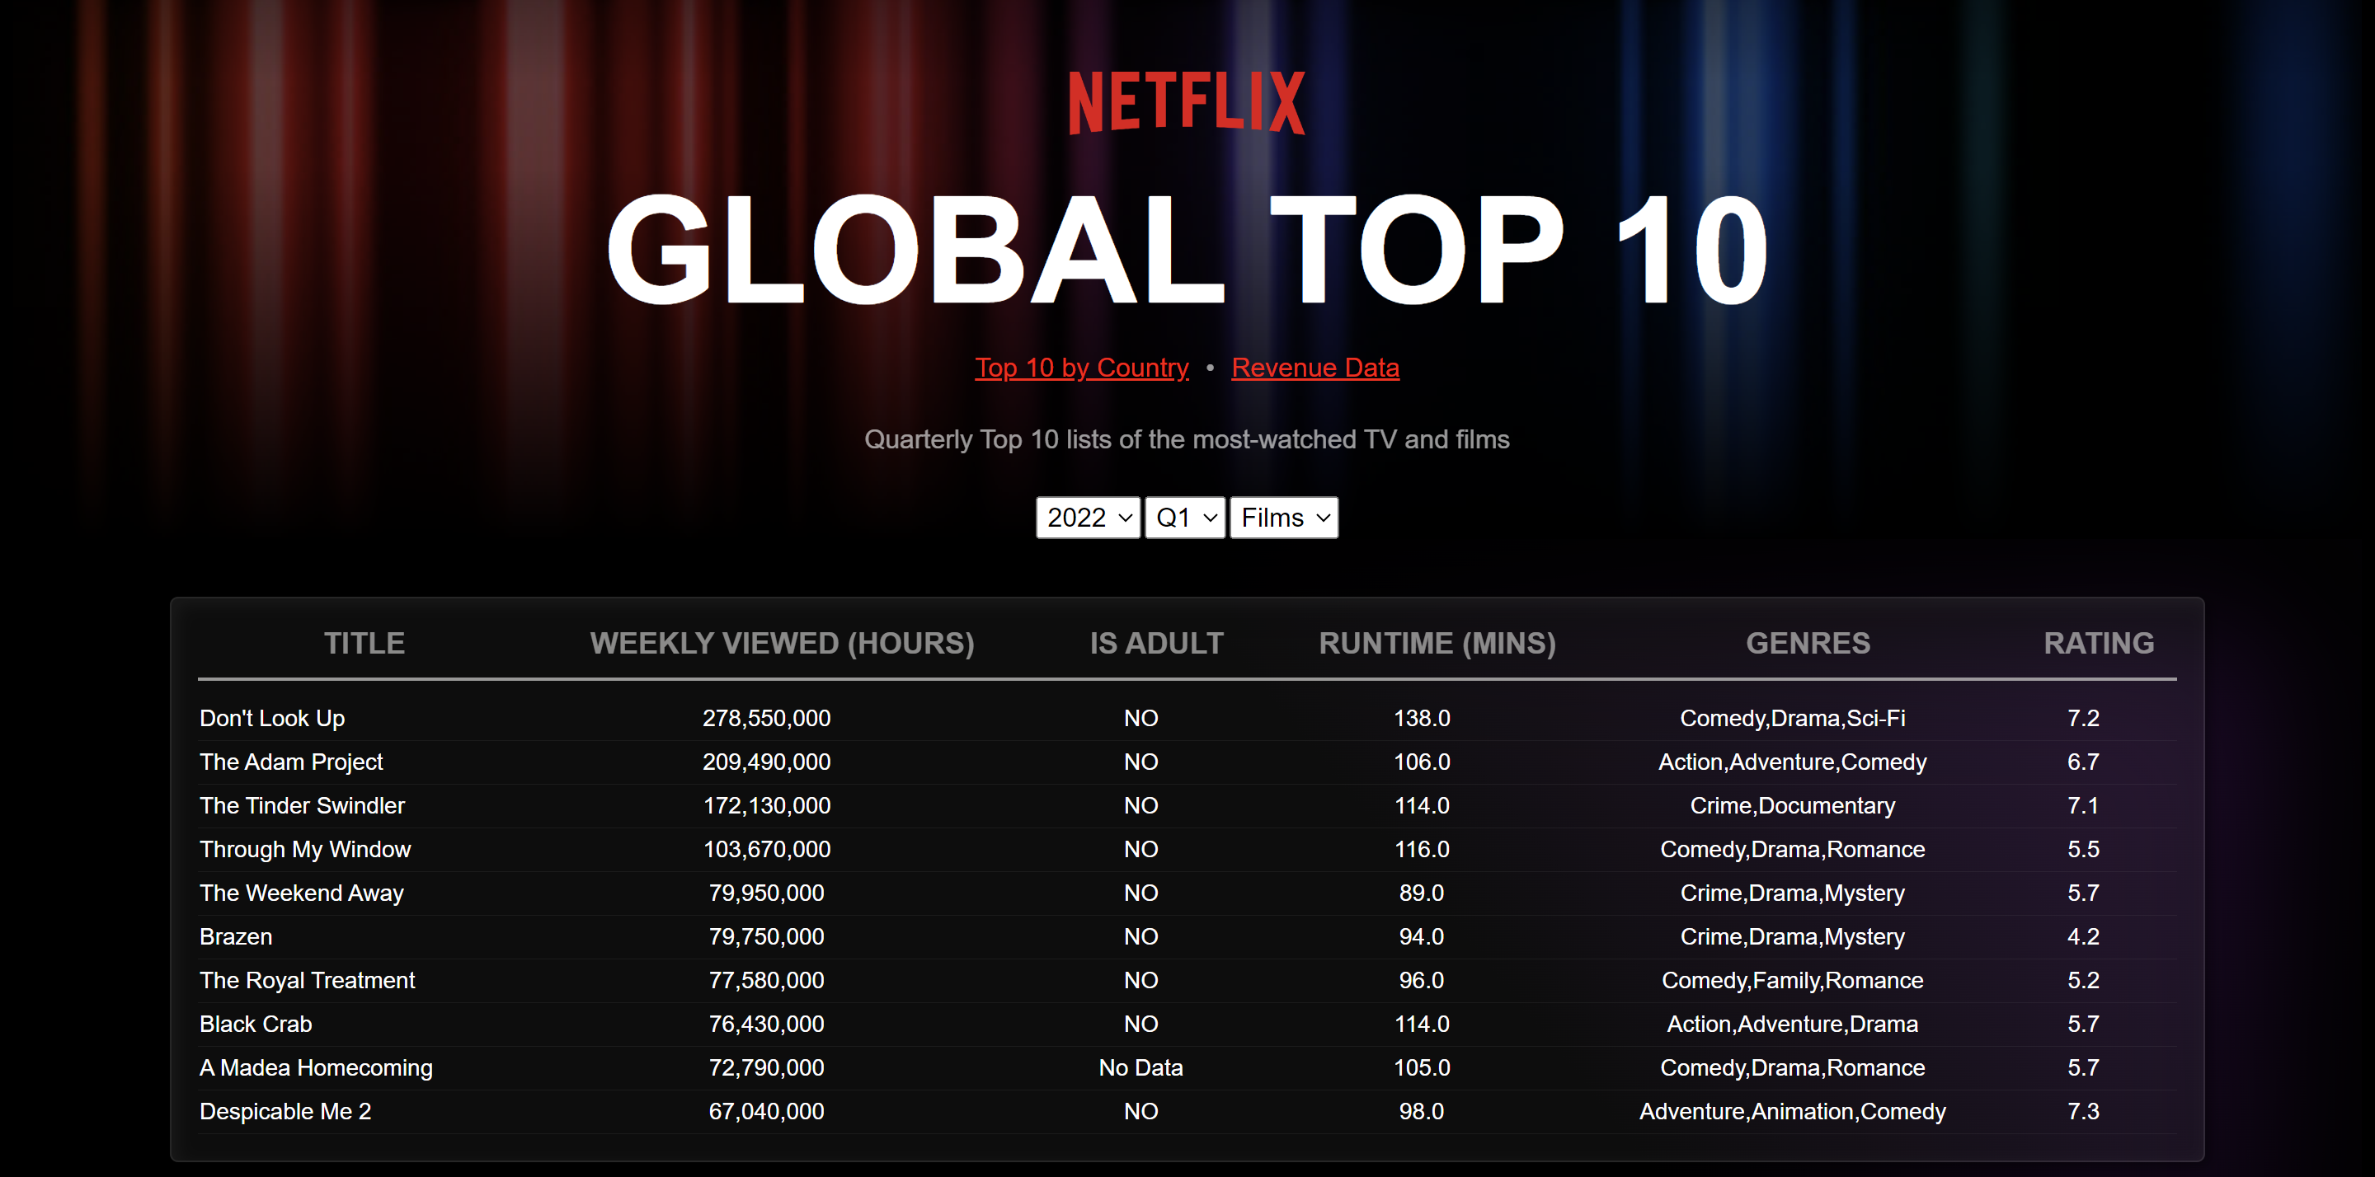
Task: Sort by WEEKLY VIEWED (HOURS) column
Action: pos(783,644)
